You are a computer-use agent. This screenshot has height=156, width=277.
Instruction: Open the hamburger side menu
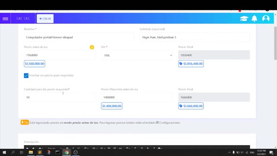(5, 19)
